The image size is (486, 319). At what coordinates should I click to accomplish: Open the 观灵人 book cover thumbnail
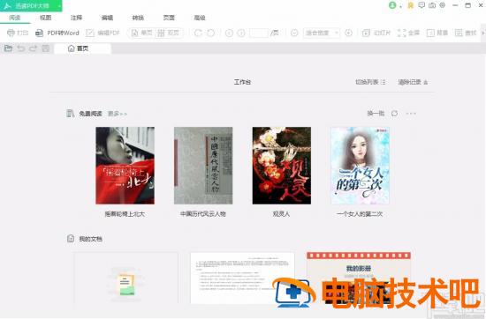282,166
